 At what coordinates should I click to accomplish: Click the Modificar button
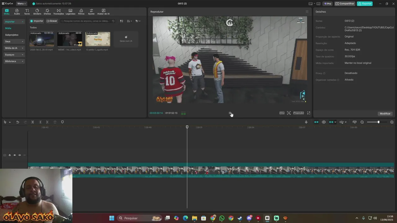pos(385,114)
